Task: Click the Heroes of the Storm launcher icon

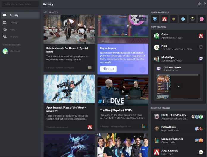Action: [x=183, y=19]
